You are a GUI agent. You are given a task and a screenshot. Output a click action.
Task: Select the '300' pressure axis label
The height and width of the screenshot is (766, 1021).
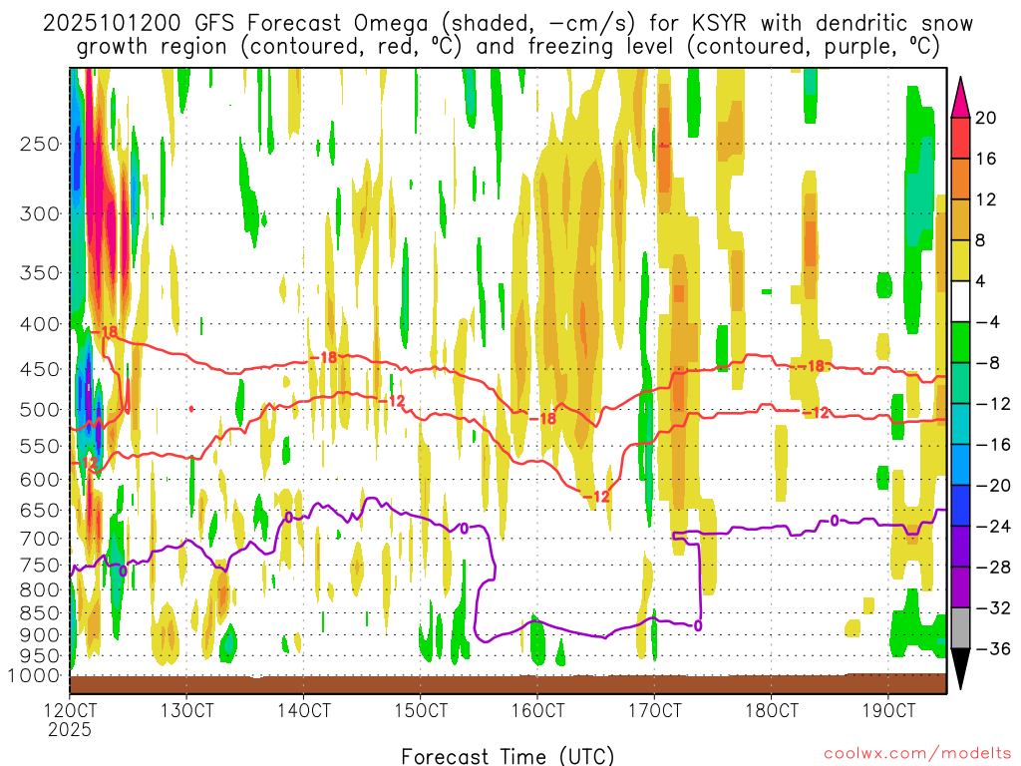(40, 213)
